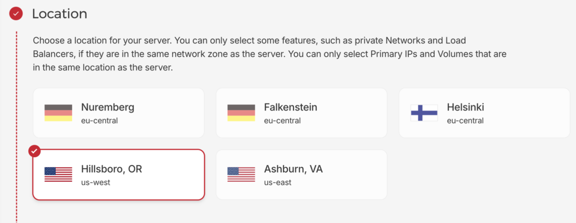Click the location description paragraph text
Screen dimensions: 576x223
269,54
